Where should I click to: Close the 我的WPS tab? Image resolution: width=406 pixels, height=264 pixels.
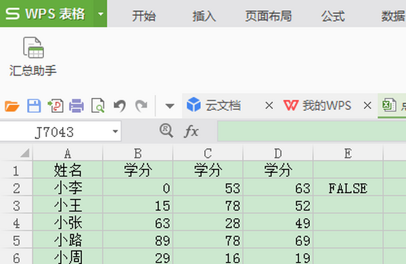click(367, 105)
